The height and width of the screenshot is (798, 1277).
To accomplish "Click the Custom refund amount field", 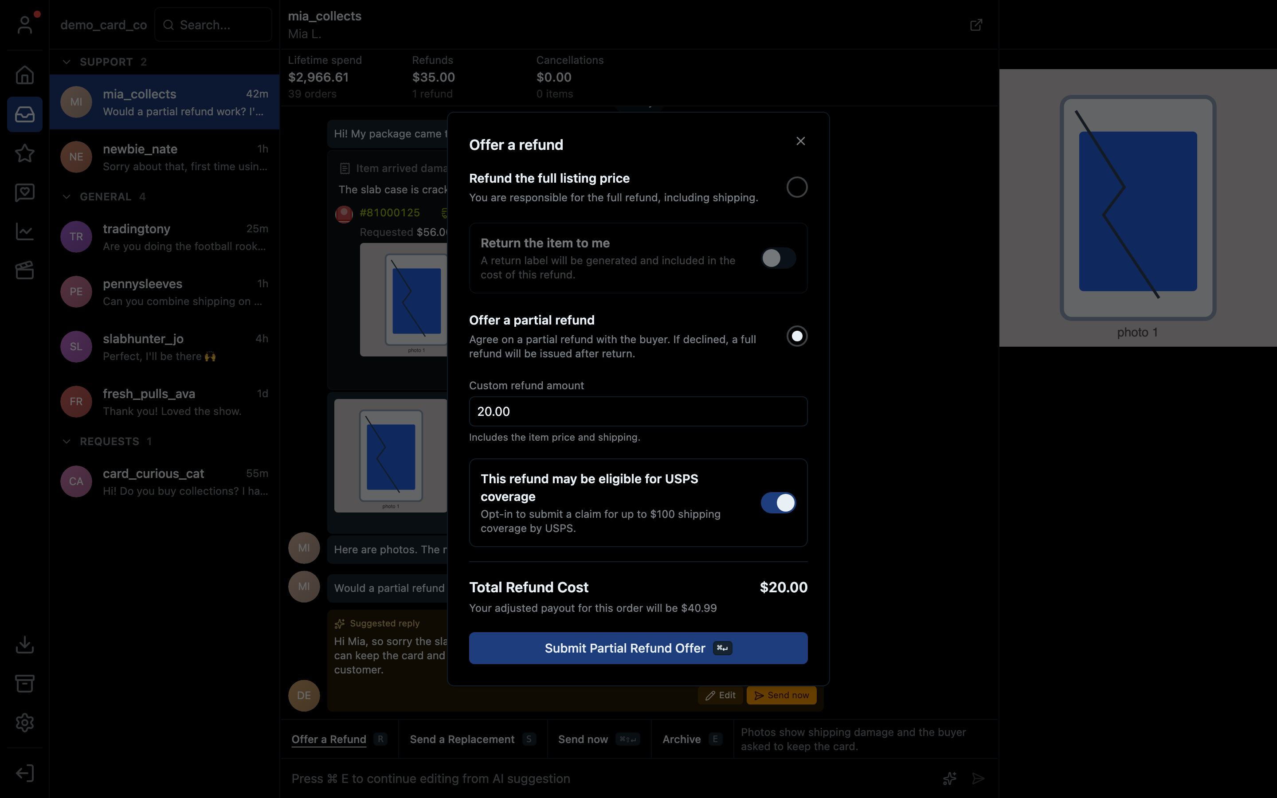I will (638, 411).
